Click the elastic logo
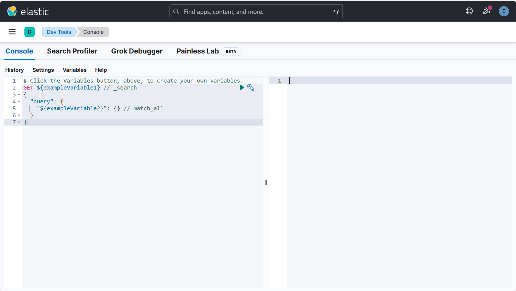The image size is (516, 291). pos(28,11)
